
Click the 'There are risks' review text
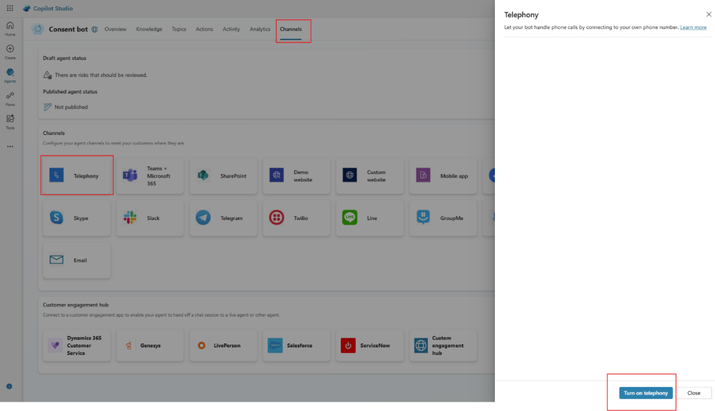click(101, 75)
